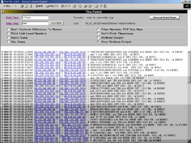Click the Stop Time field showing now
Viewport: 191px width, 143px height.
point(35,23)
